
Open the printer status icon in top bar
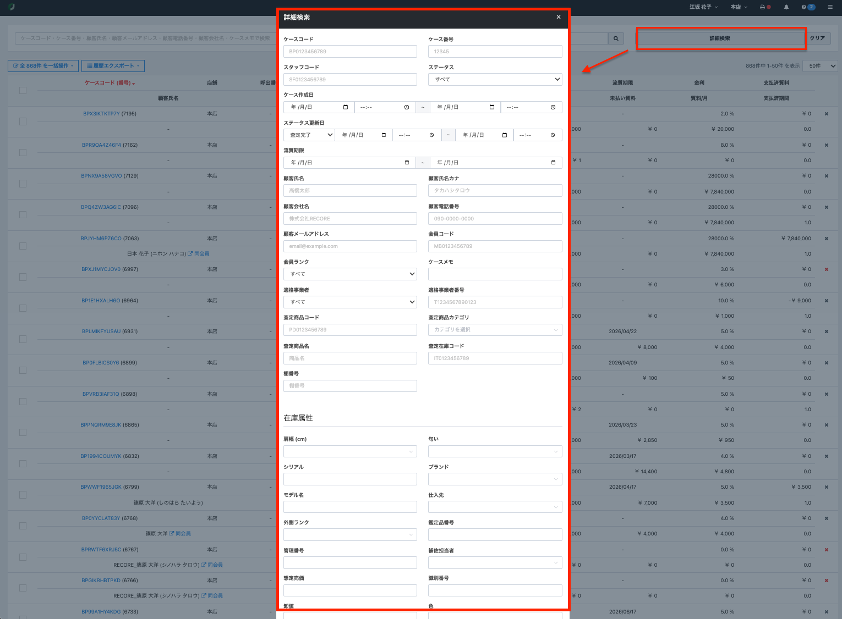(x=765, y=7)
